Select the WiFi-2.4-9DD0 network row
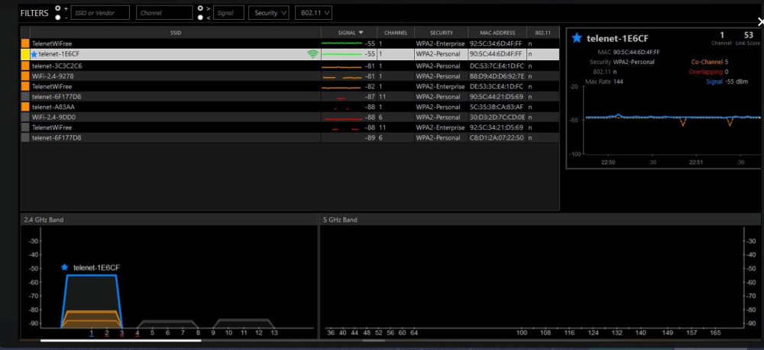The image size is (764, 350). click(x=290, y=117)
